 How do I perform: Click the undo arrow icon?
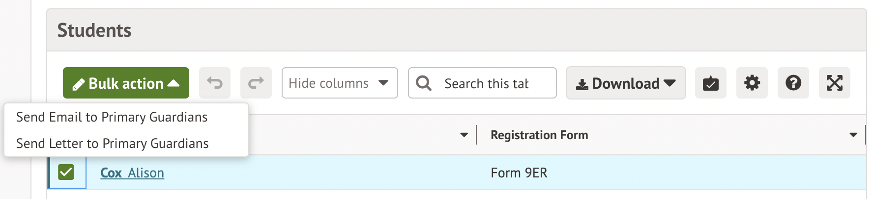[215, 83]
